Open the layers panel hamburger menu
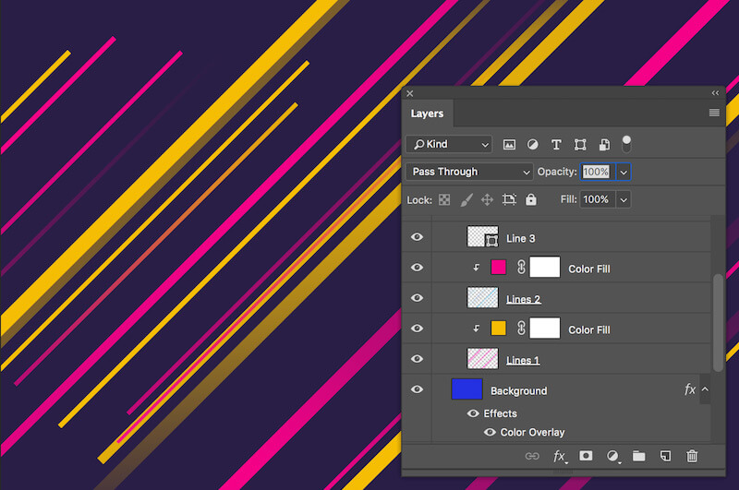 pos(714,113)
